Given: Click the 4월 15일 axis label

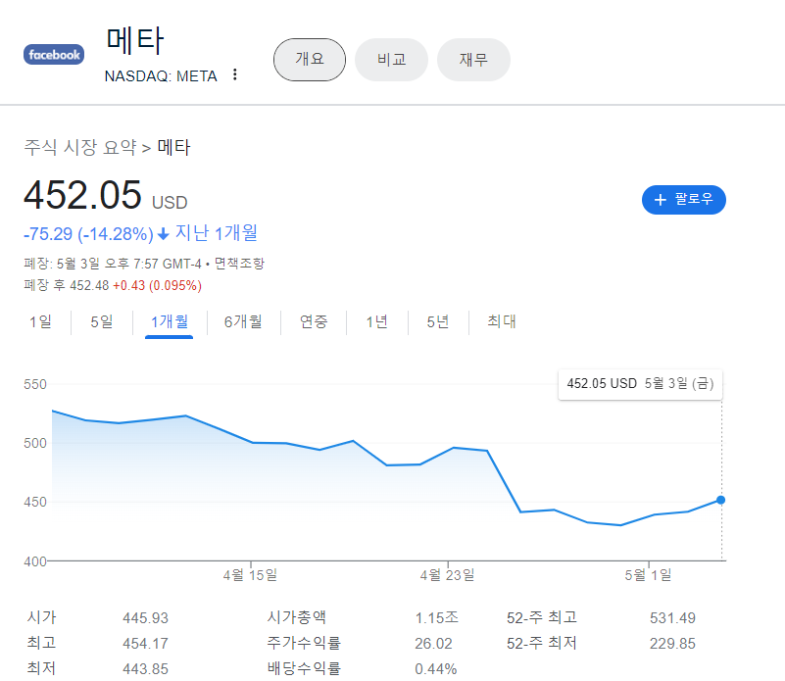Looking at the screenshot, I should [x=250, y=575].
